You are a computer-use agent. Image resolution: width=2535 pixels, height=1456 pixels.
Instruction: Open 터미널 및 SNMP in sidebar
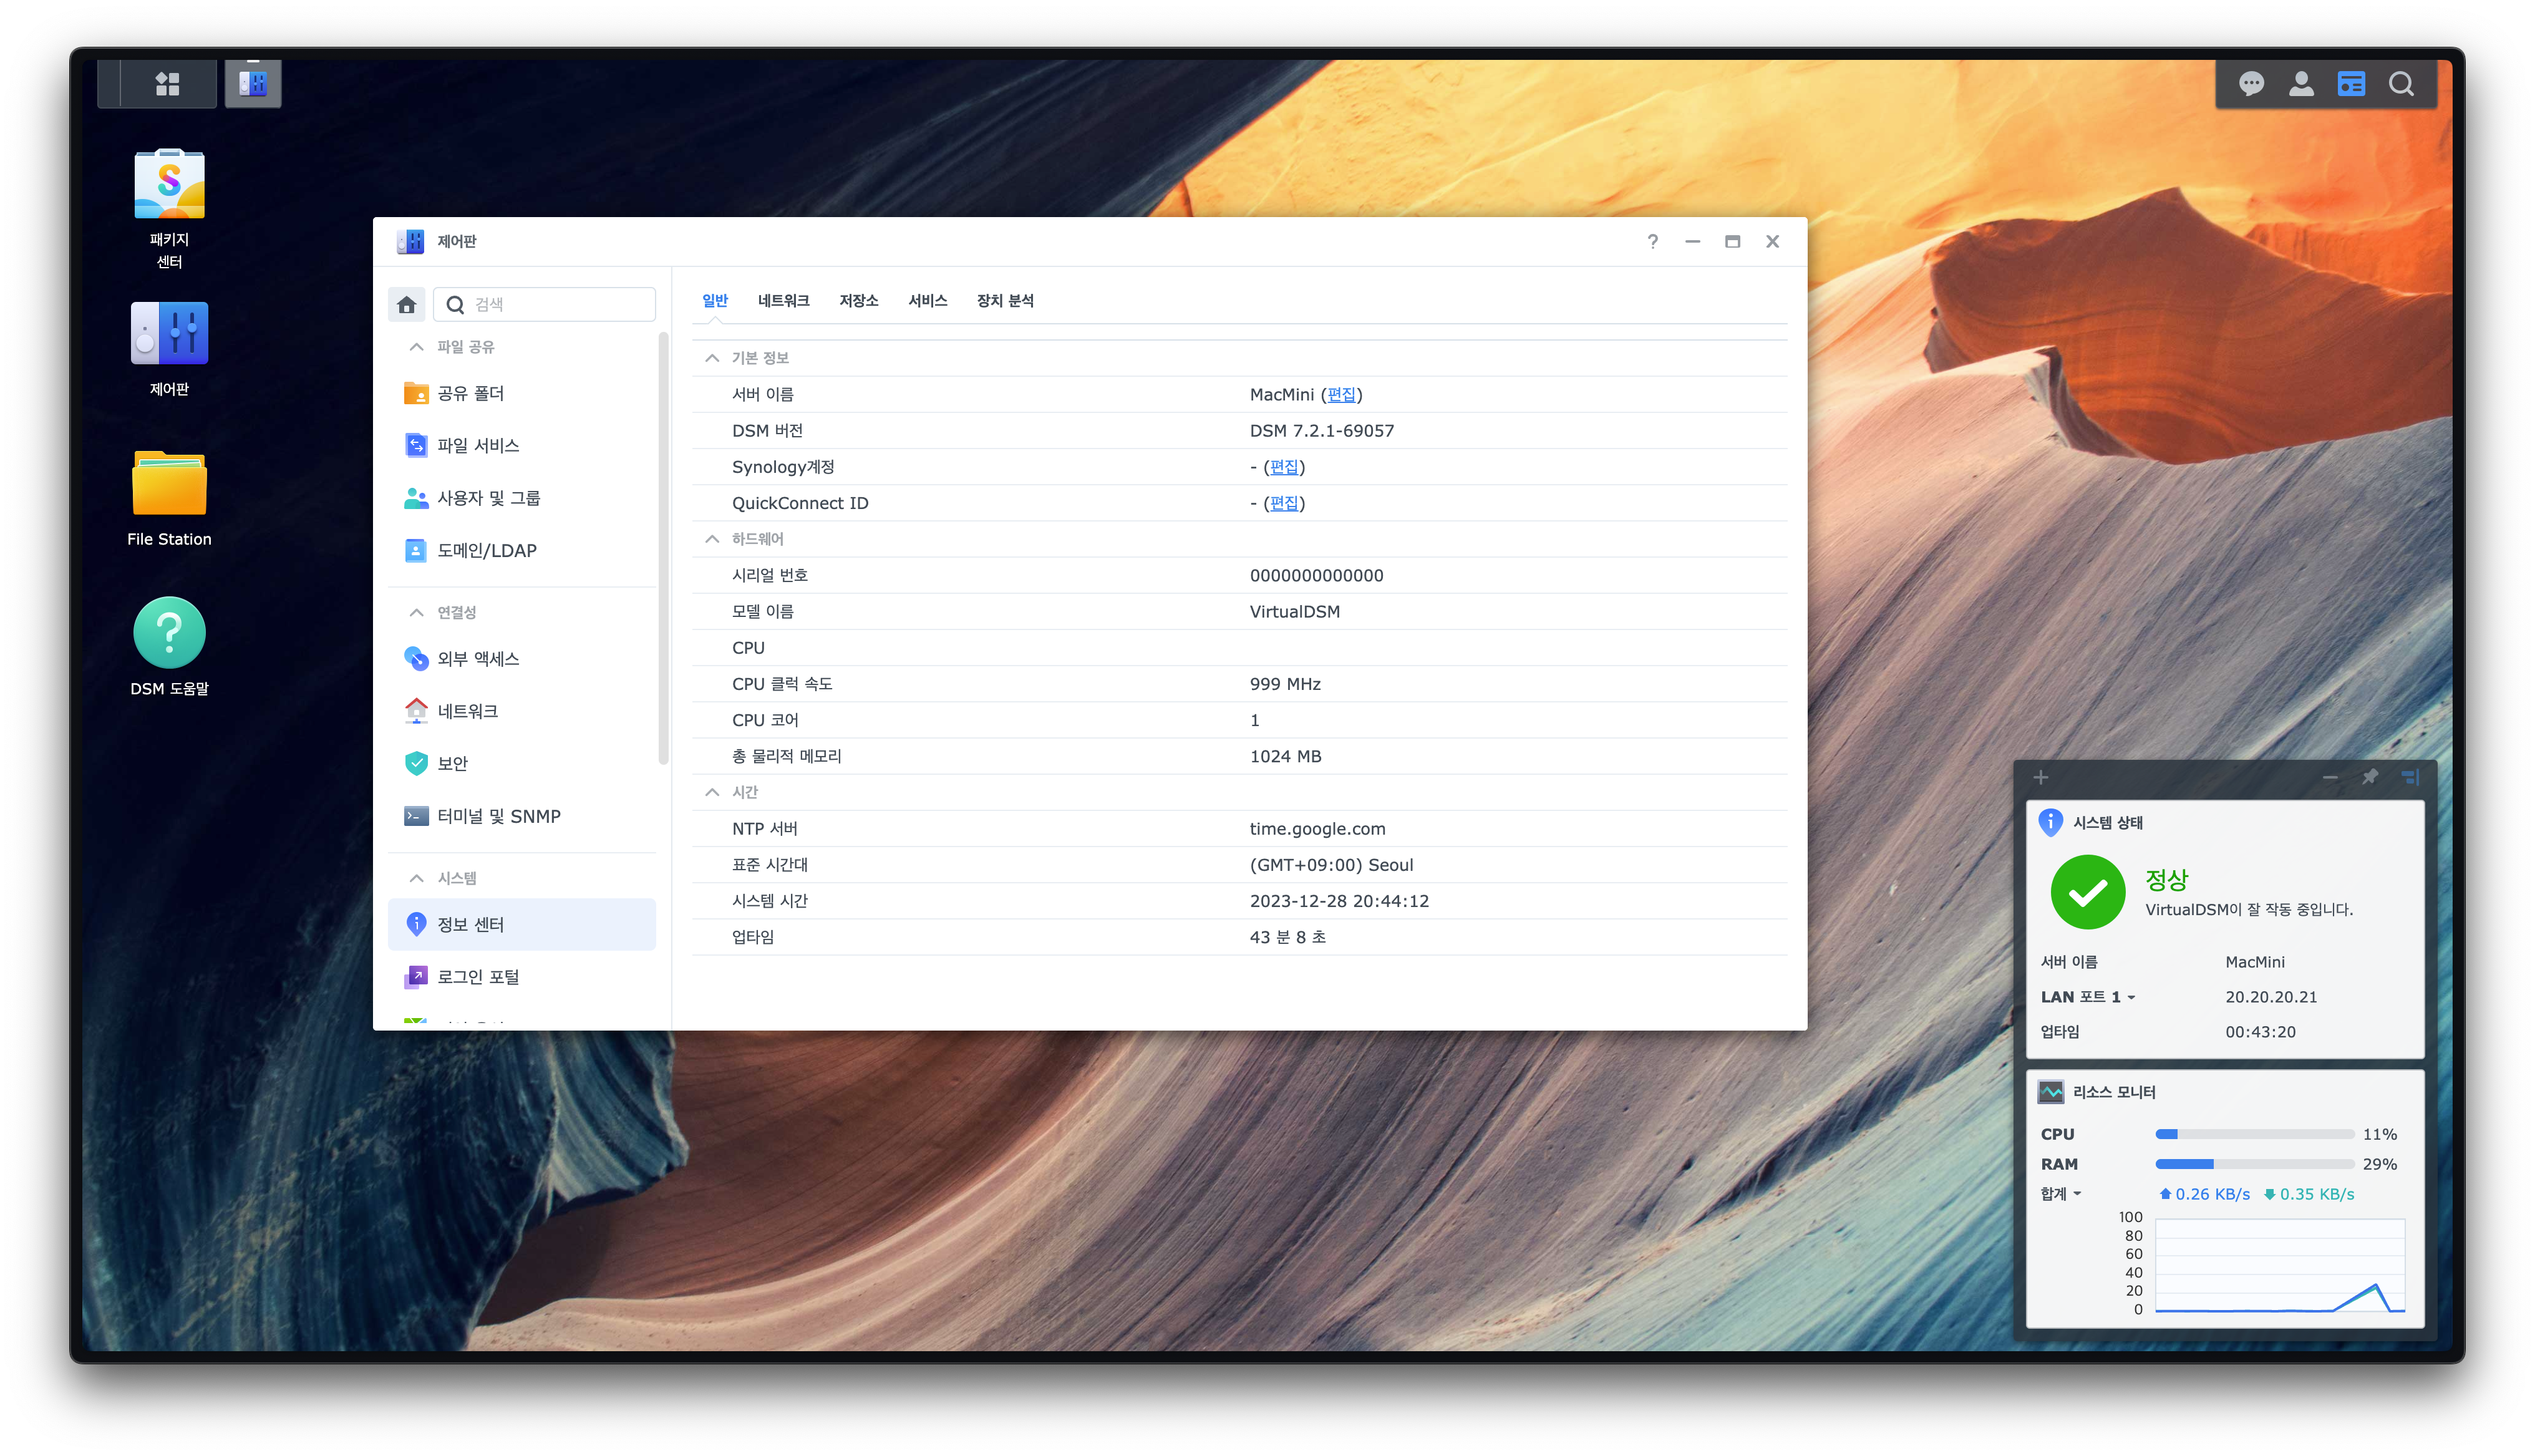[522, 816]
